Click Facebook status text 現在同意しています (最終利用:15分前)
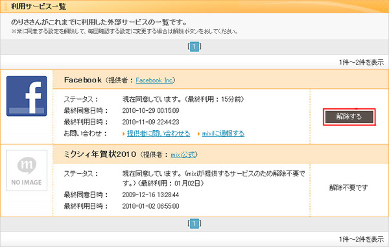389x247 pixels. pyautogui.click(x=183, y=99)
